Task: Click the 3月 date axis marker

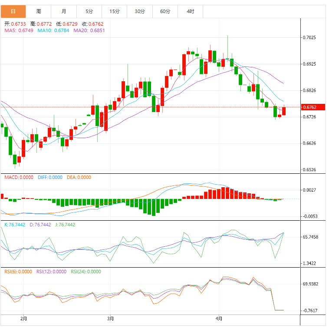Action: 110,319
